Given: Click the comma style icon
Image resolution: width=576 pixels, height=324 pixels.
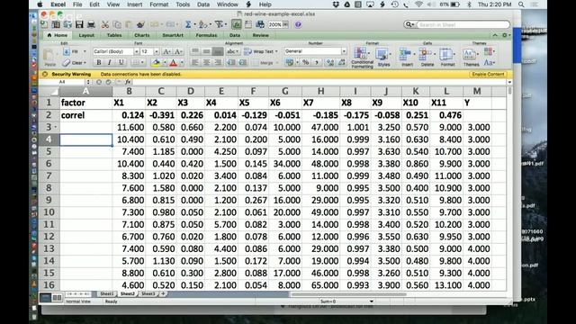Looking at the screenshot, I should click(317, 62).
